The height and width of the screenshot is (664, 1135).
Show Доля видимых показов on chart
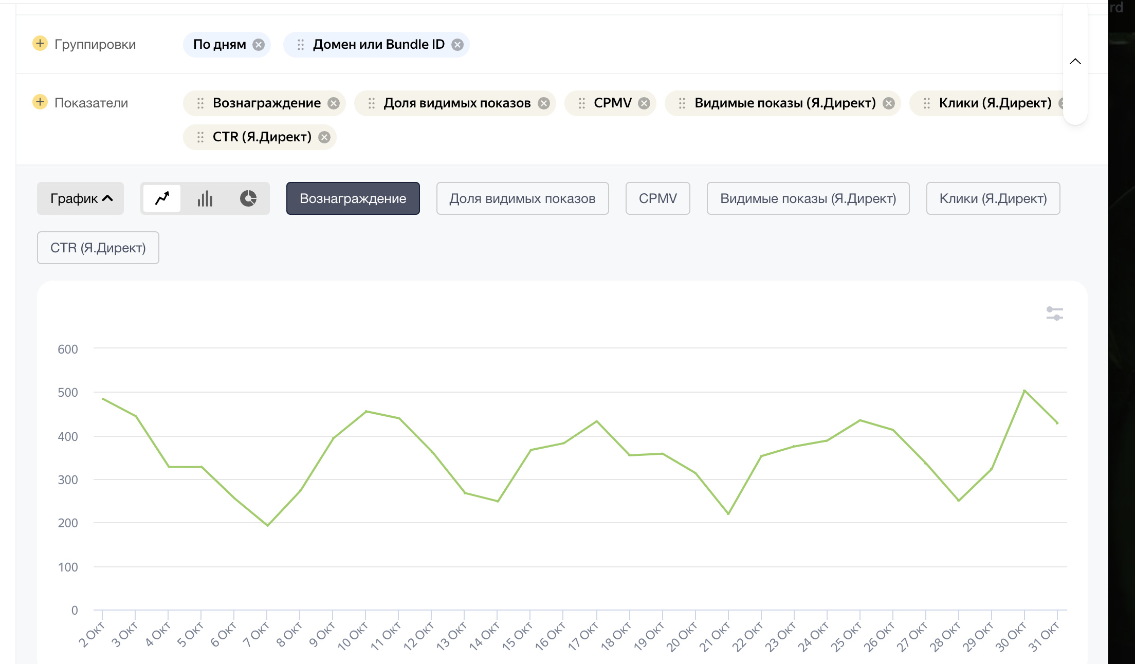coord(522,198)
